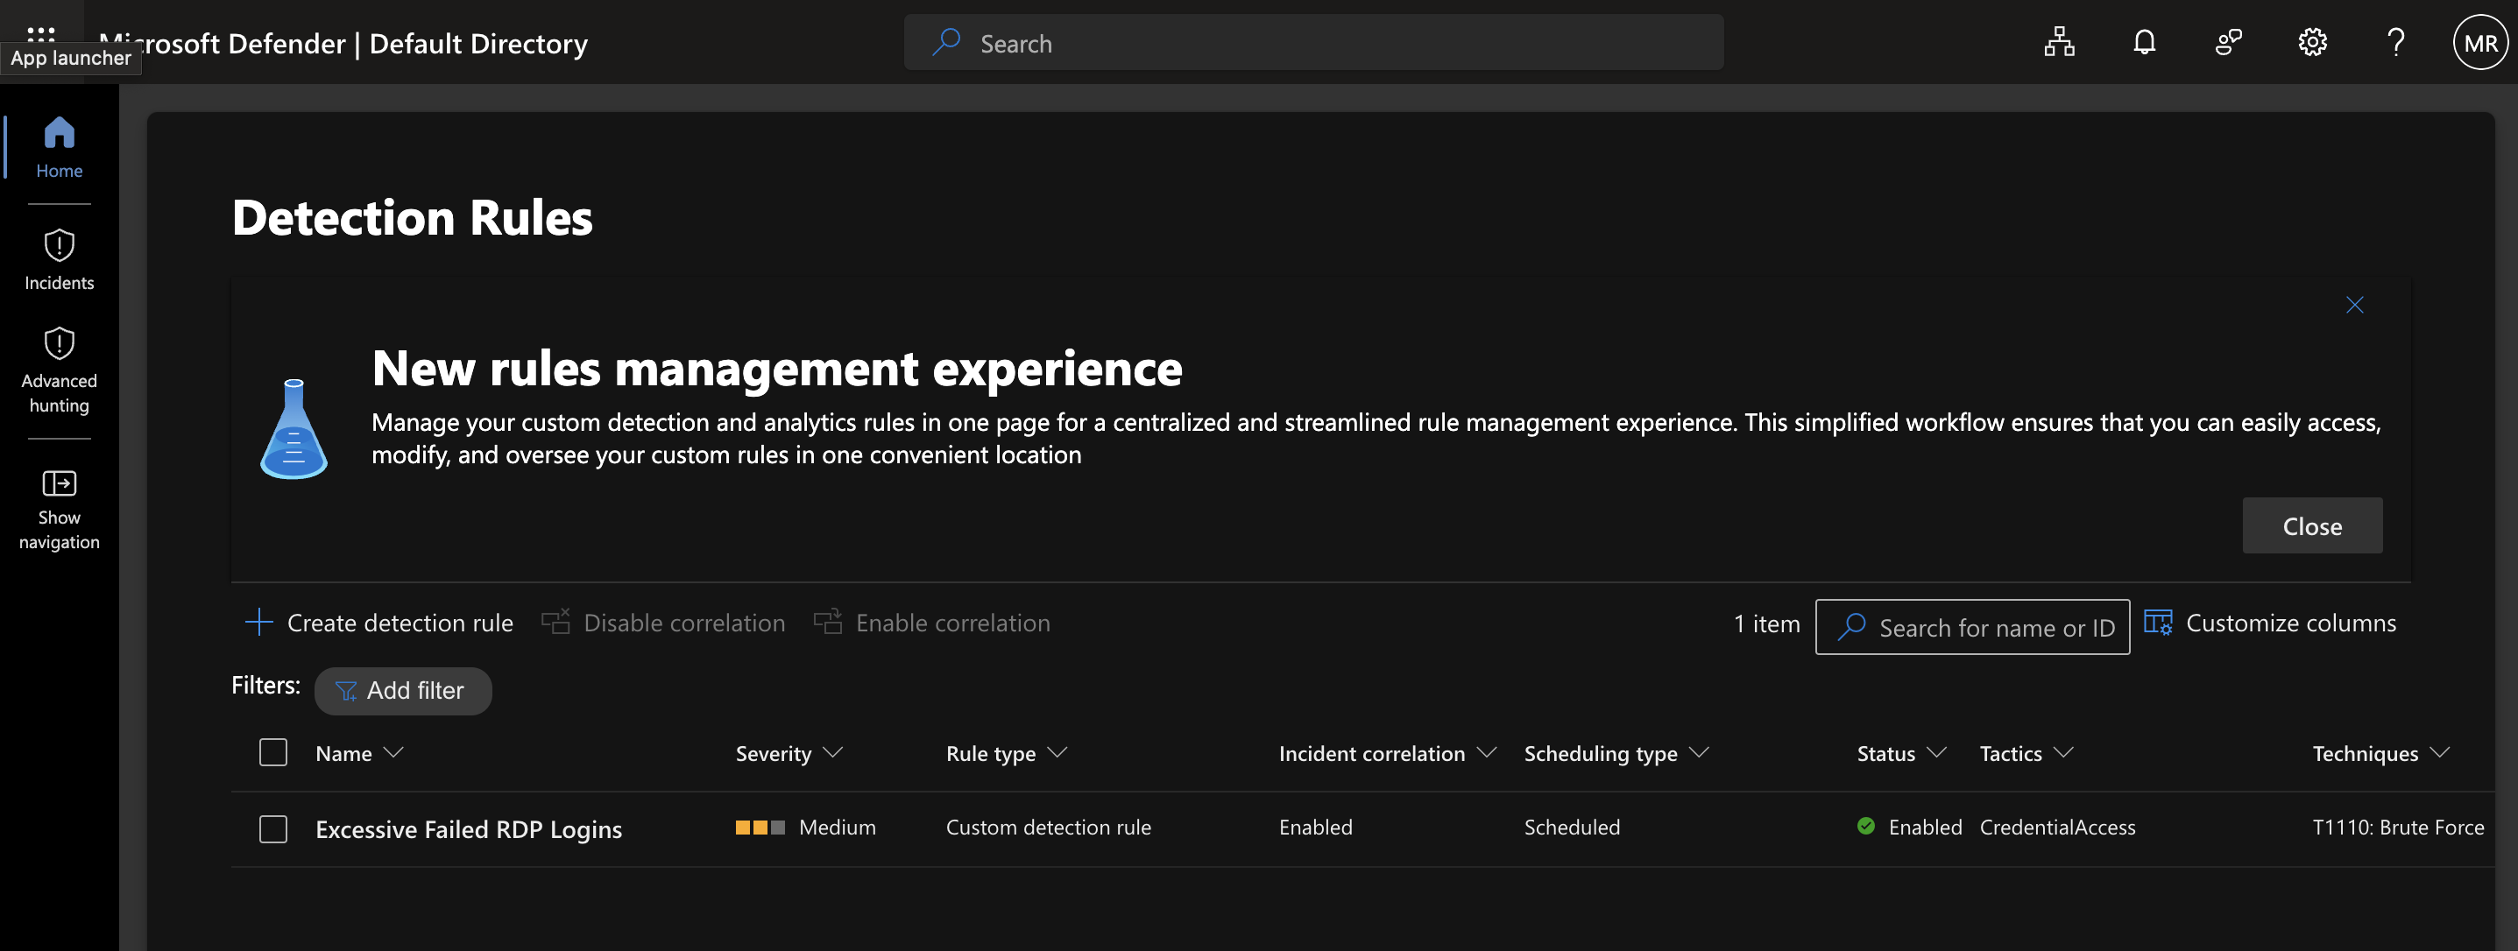The image size is (2518, 951).
Task: Open the feedback/community icon in header
Action: 2228,42
